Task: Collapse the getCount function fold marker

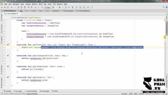Action: 11,77
